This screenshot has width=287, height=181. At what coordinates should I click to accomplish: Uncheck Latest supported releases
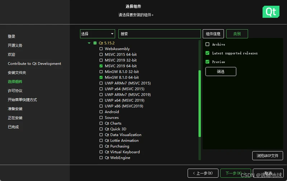pos(207,53)
